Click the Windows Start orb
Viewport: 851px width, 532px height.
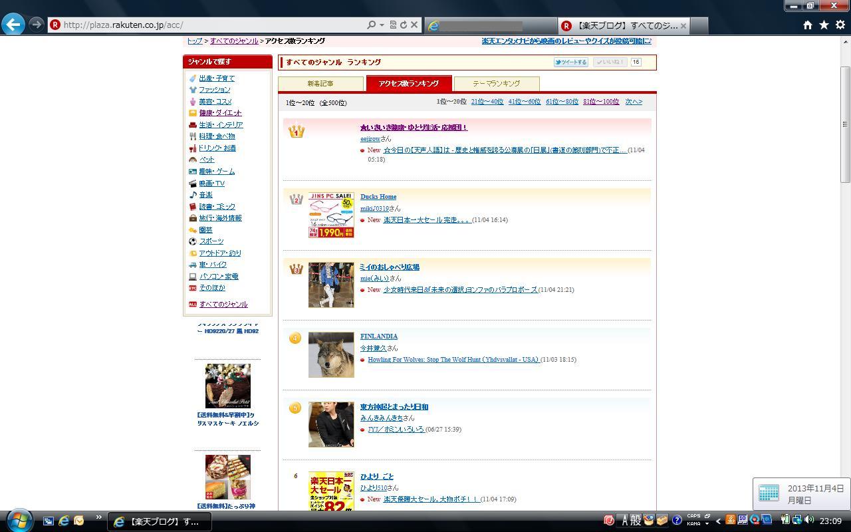(19, 521)
